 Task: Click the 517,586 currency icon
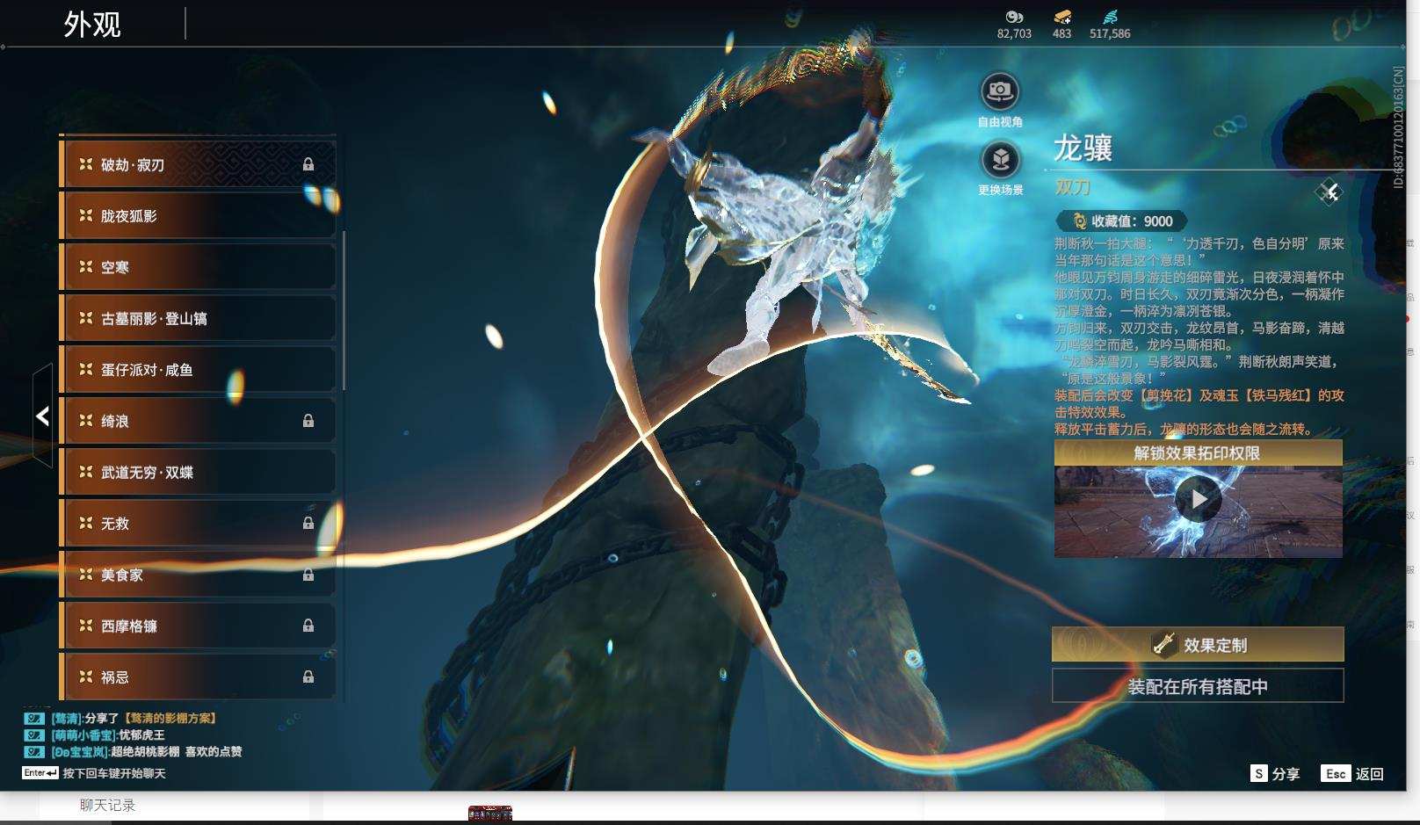click(1110, 17)
